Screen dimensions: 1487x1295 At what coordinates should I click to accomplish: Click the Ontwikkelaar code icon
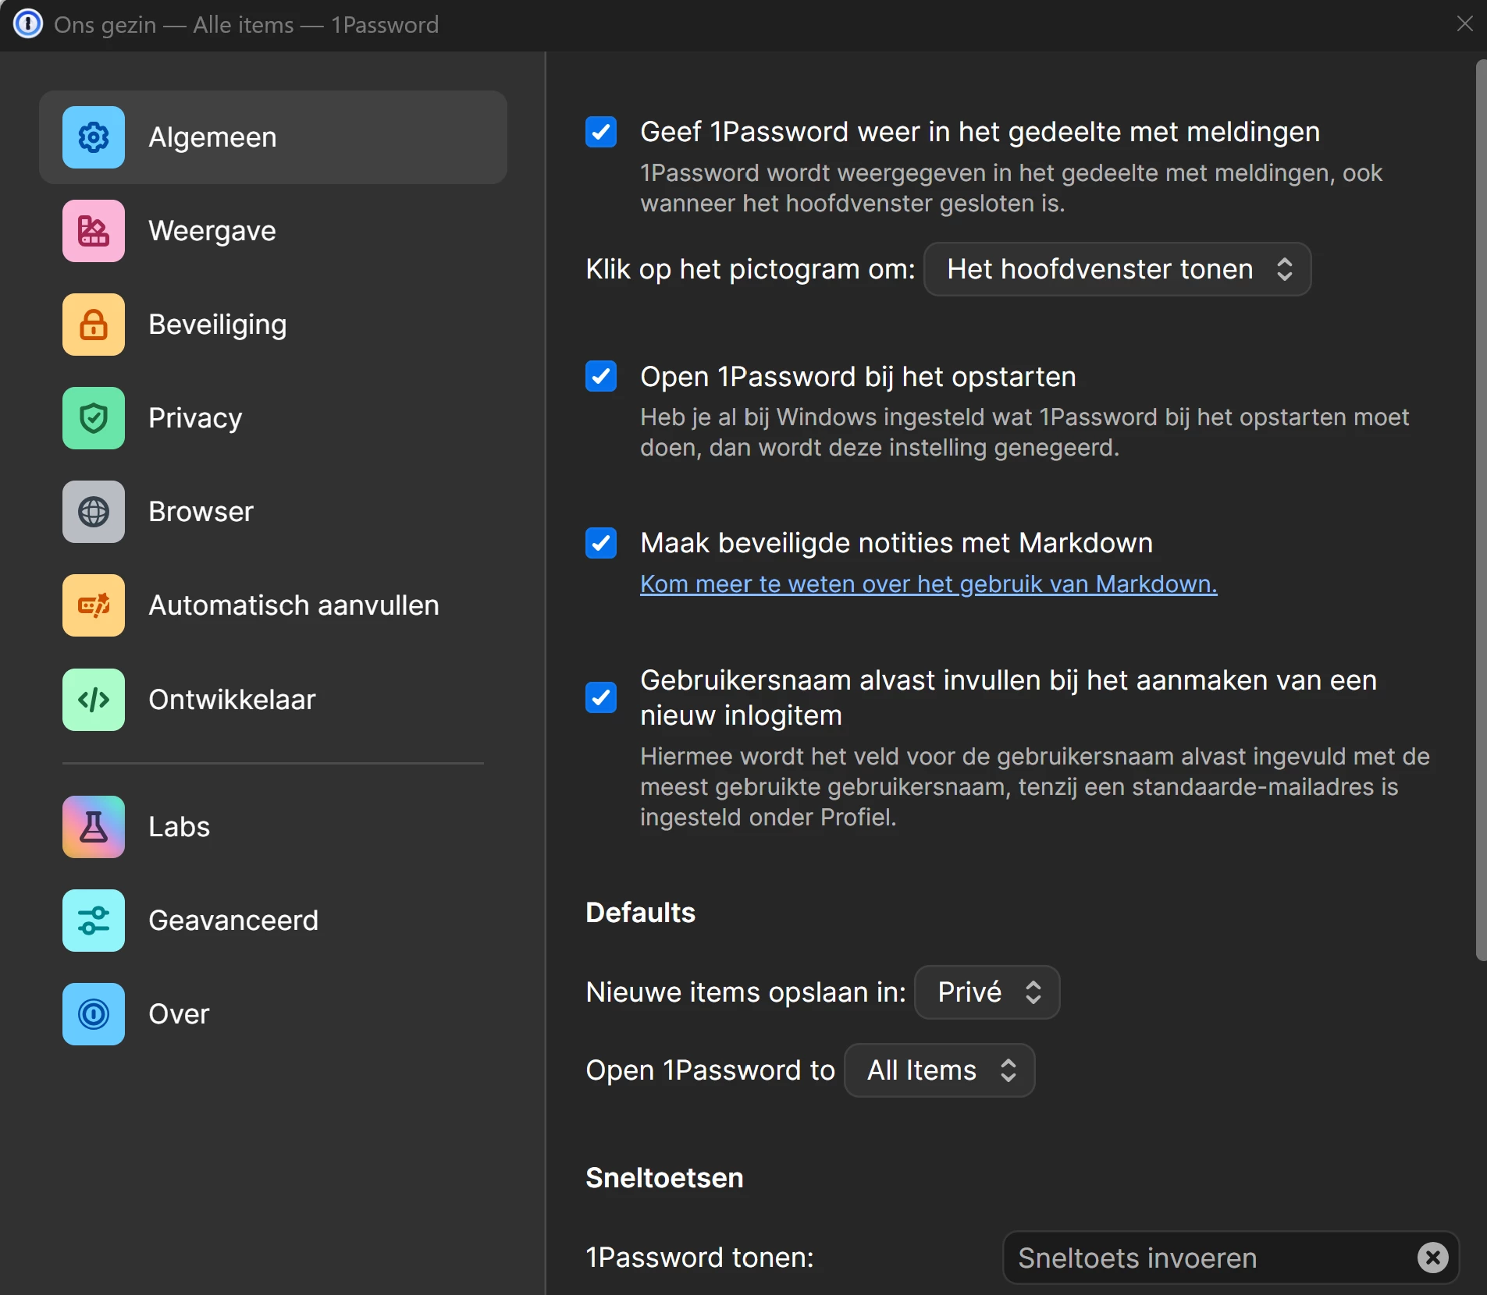pos(94,700)
